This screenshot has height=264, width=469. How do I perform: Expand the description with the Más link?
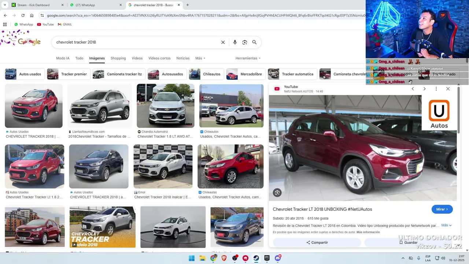click(x=446, y=225)
